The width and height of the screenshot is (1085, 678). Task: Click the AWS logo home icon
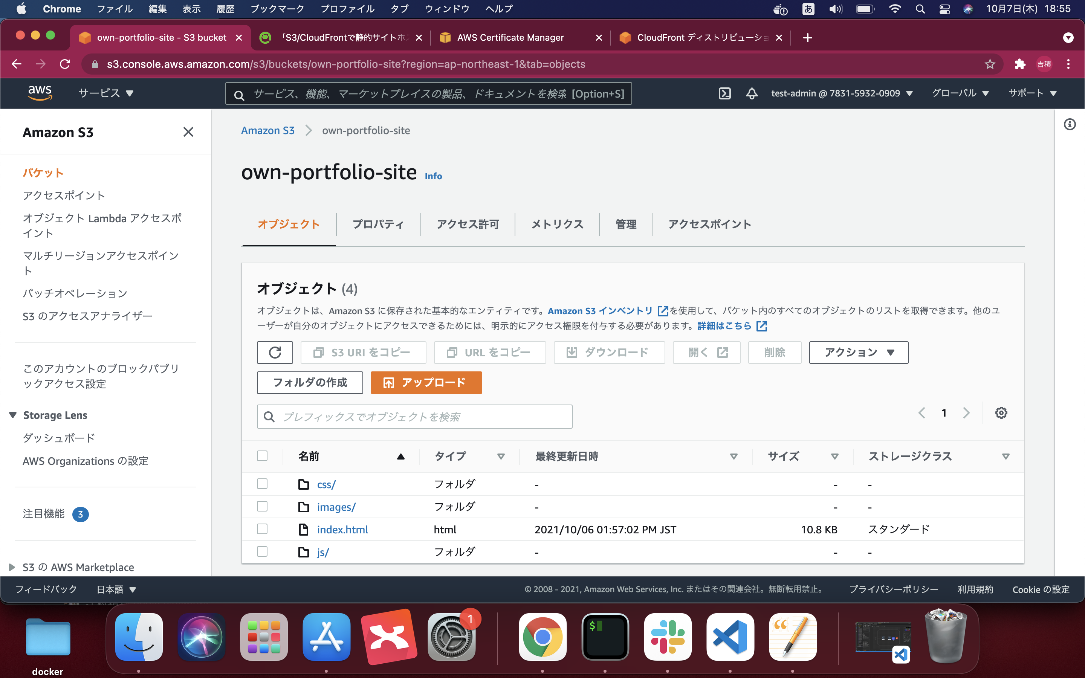pyautogui.click(x=40, y=93)
